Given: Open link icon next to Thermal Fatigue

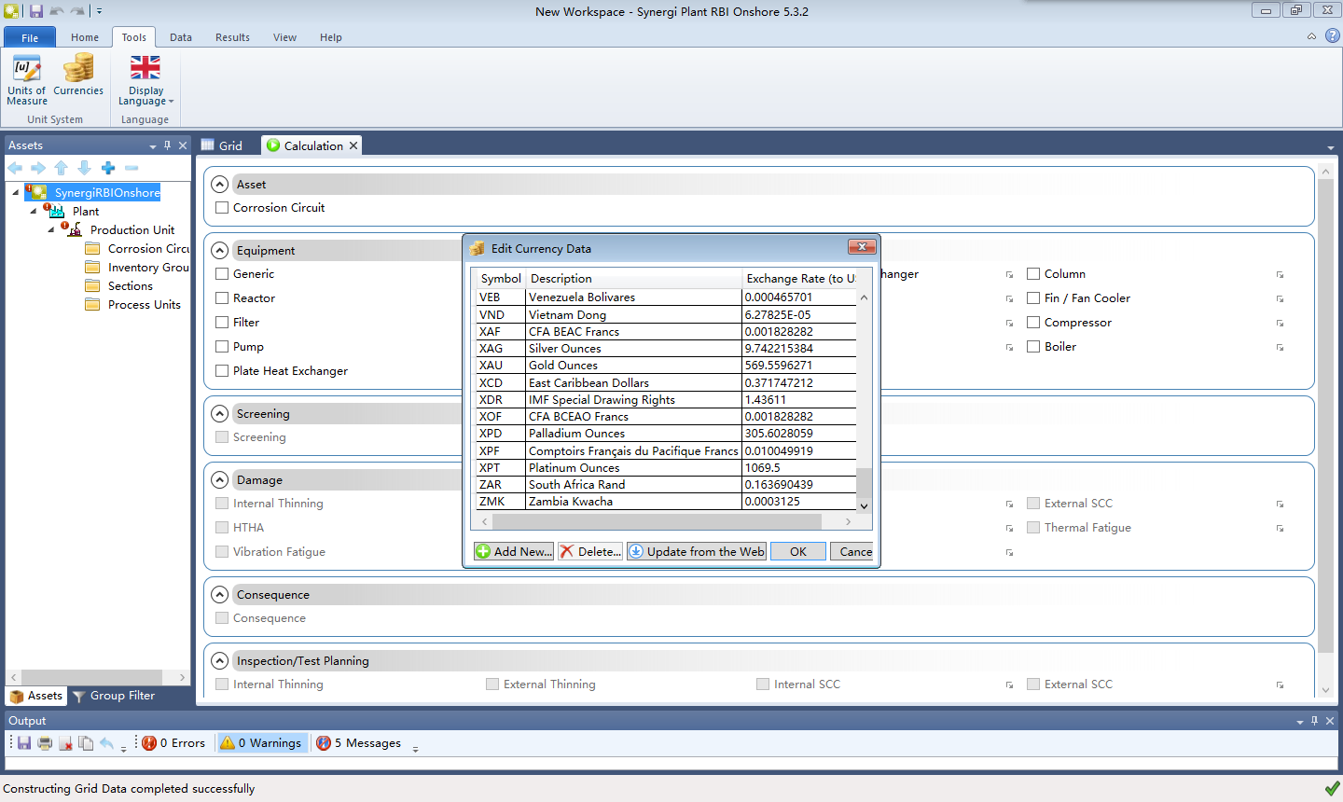Looking at the screenshot, I should [x=1281, y=528].
